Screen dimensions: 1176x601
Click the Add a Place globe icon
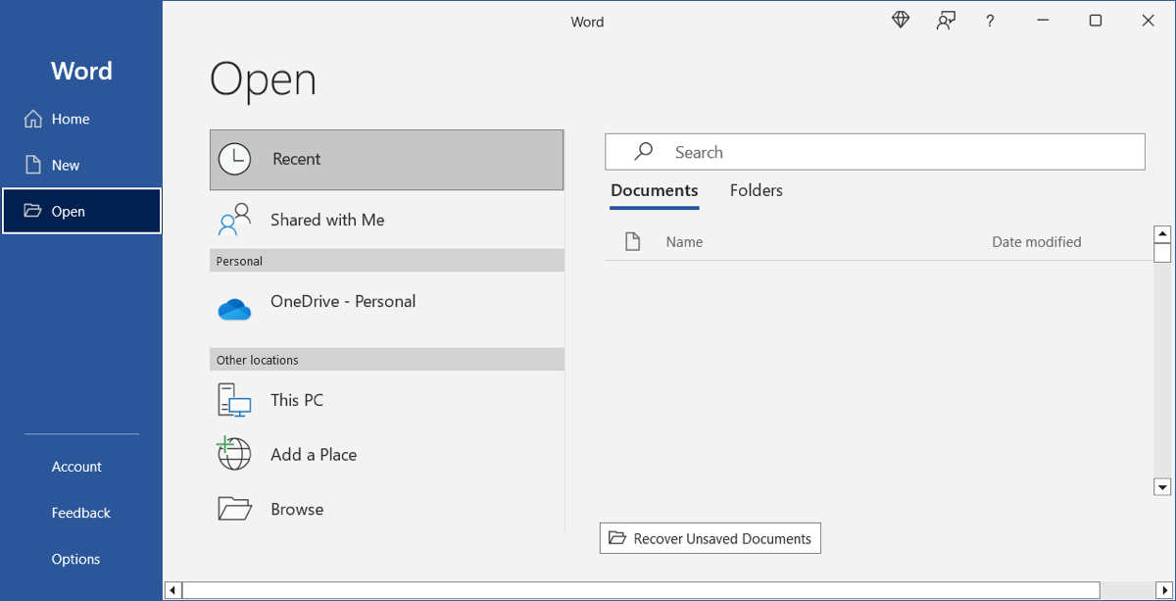click(234, 454)
